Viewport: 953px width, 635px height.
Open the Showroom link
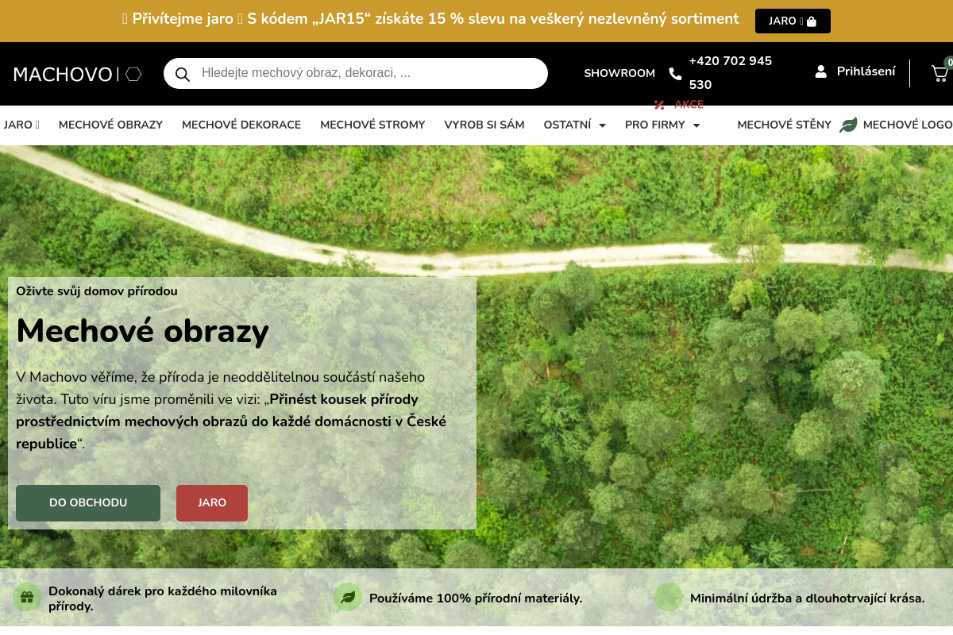click(x=619, y=73)
